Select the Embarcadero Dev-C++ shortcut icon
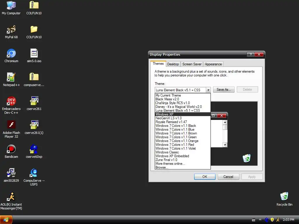299x224 pixels. 11,105
